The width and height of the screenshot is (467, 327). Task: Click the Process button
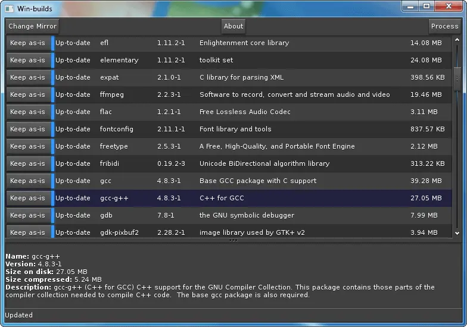click(444, 26)
